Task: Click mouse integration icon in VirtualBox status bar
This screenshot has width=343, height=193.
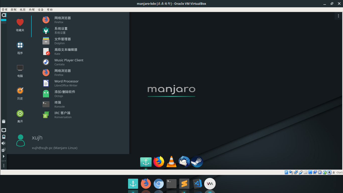Action: point(325,172)
